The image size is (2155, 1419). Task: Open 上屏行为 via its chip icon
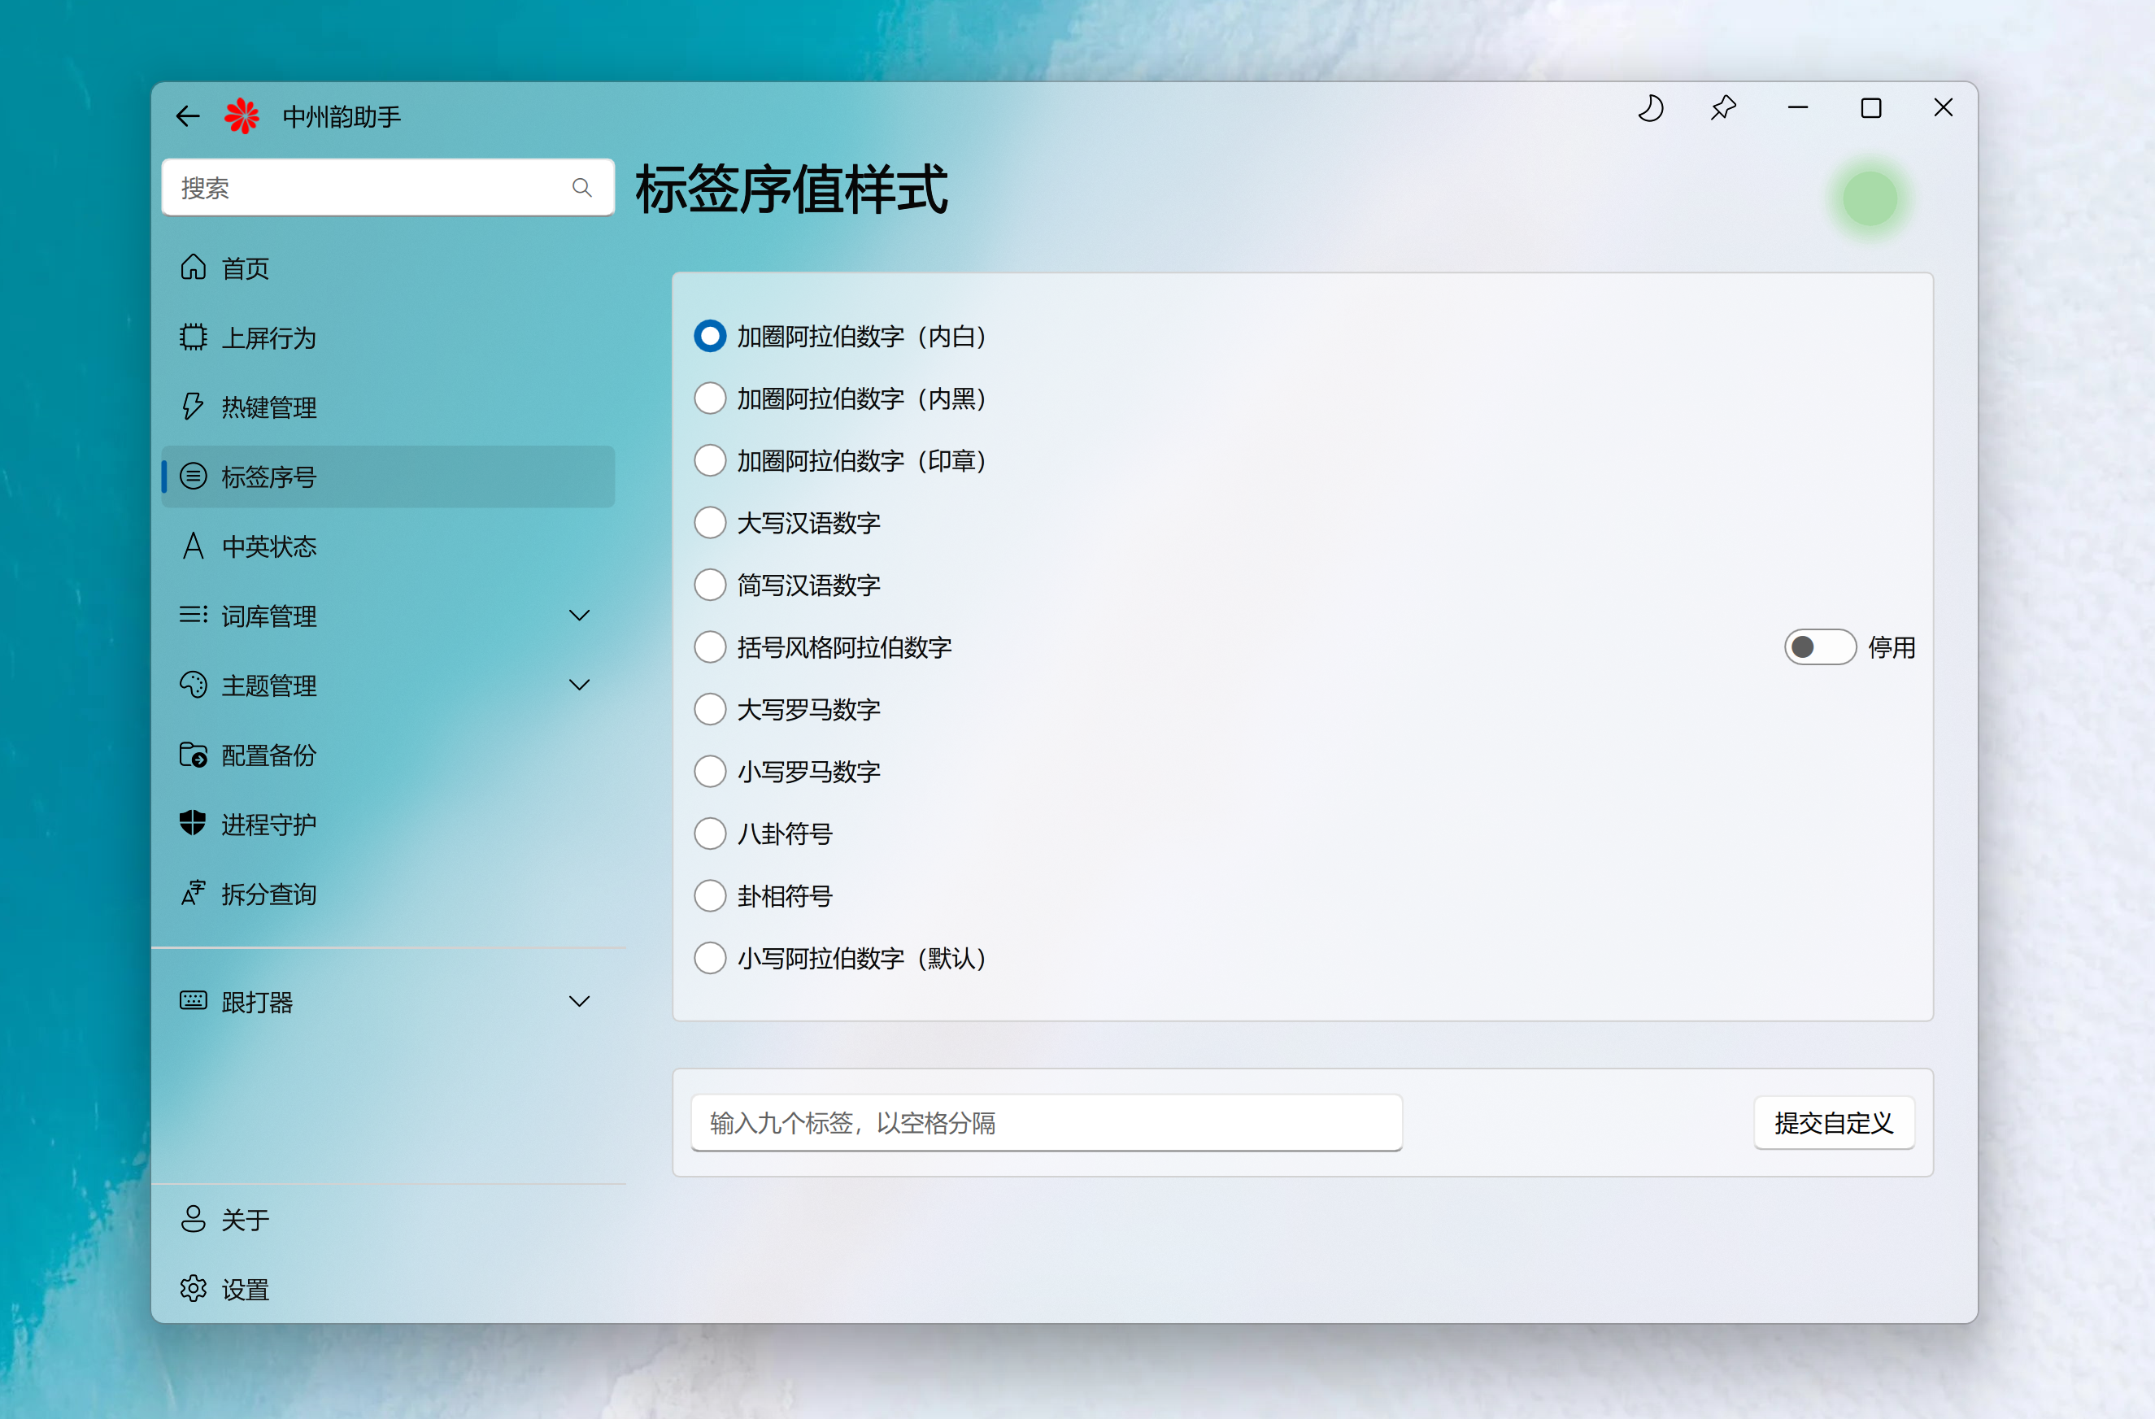[x=193, y=337]
